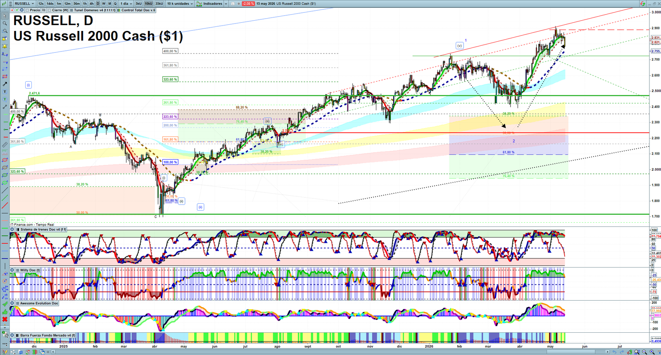Select the red ellipse drawing tool

[5, 160]
